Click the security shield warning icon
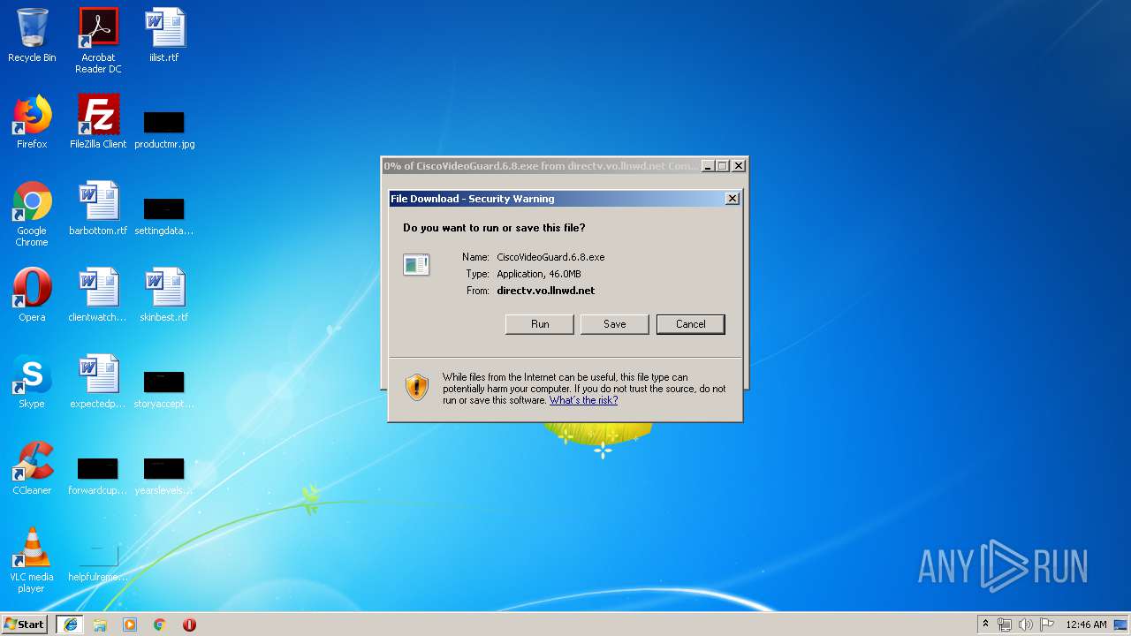1131x636 pixels. (417, 387)
